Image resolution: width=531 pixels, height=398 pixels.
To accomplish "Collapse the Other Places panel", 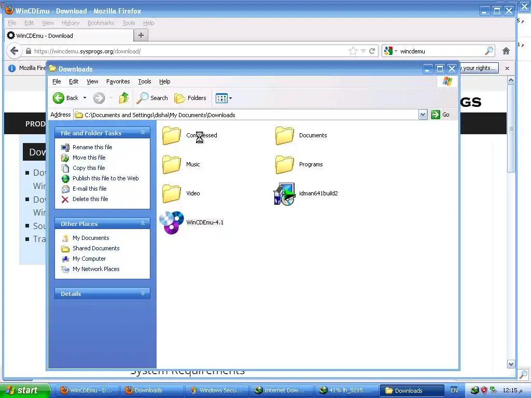I will coord(143,223).
